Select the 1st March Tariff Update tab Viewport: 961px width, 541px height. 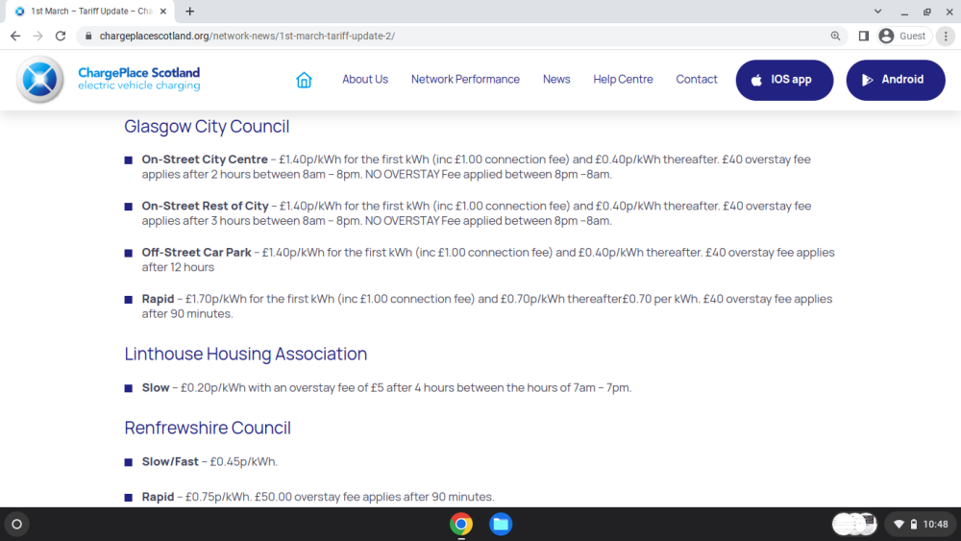coord(90,11)
